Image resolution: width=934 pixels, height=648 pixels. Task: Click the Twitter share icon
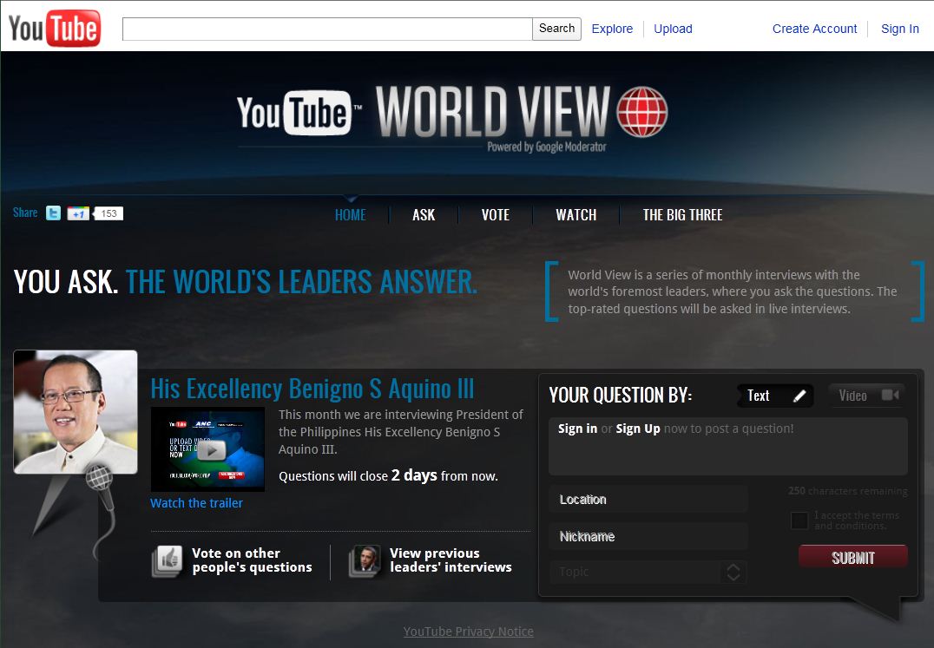click(x=54, y=213)
